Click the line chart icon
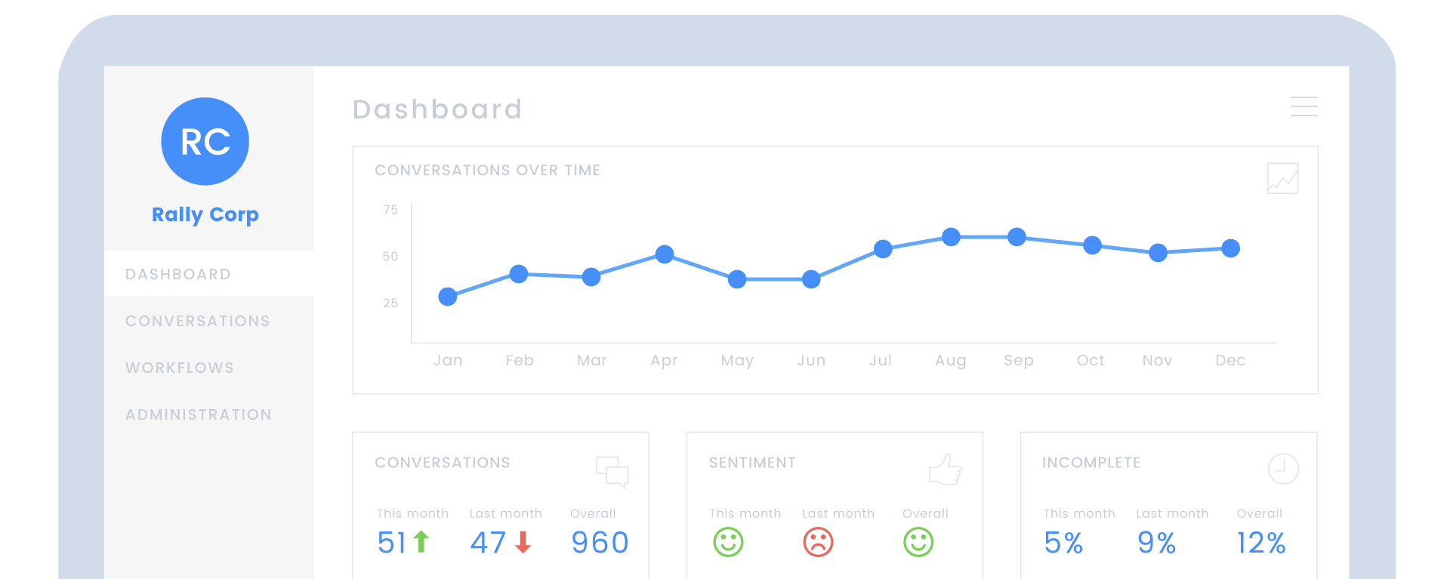The height and width of the screenshot is (579, 1450). [1282, 179]
